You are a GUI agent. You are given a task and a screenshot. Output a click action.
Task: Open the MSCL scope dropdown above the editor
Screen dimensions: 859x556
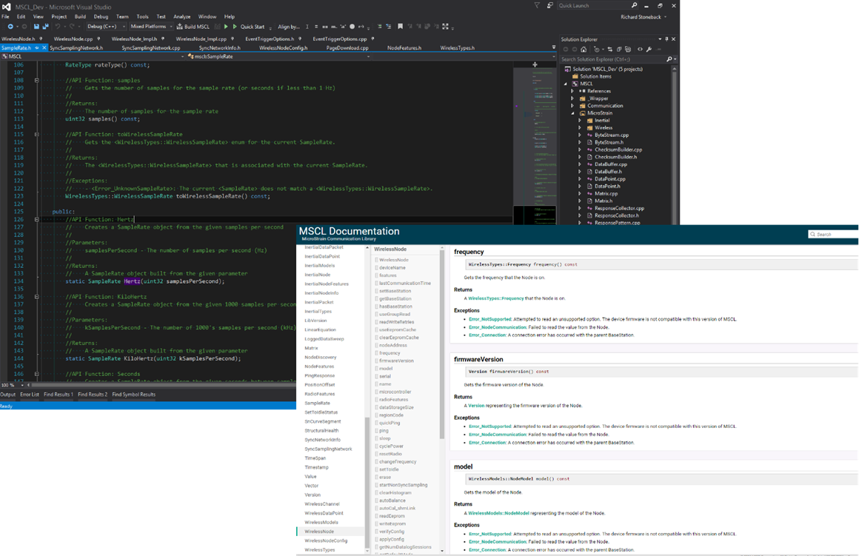(93, 56)
